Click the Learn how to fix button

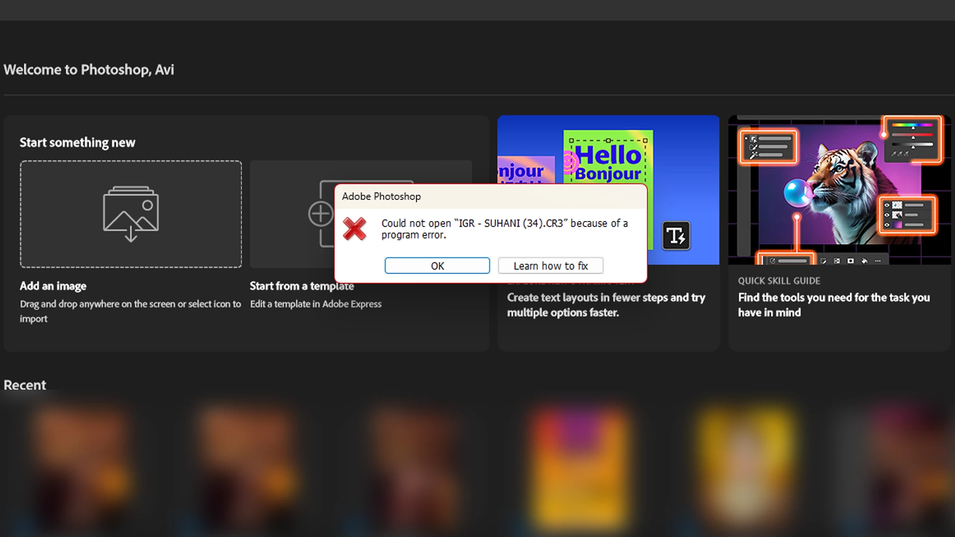pyautogui.click(x=550, y=266)
